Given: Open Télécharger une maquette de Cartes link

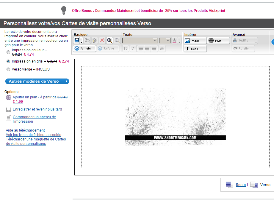Looking at the screenshot, I should (36, 141).
